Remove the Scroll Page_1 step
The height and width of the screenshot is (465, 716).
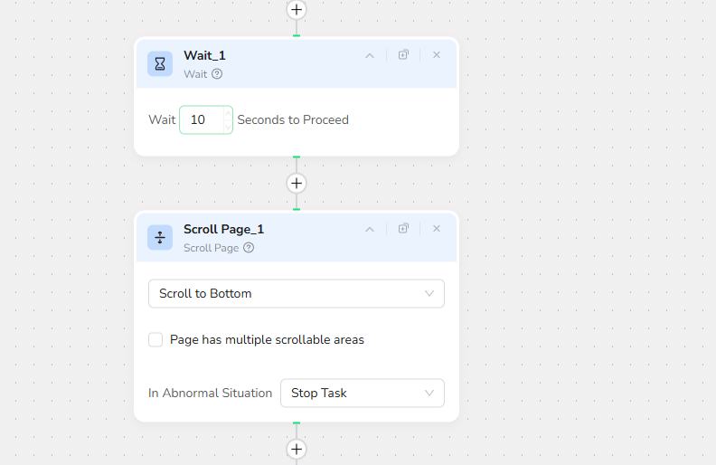click(x=437, y=229)
